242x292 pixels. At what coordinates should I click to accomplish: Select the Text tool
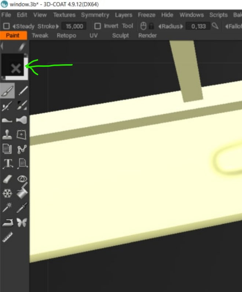[x=8, y=164]
